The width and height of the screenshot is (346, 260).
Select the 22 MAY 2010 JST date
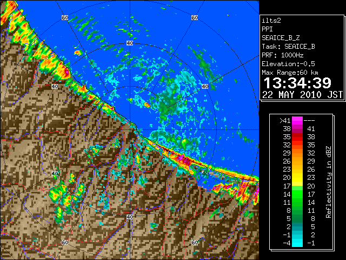[x=302, y=95]
